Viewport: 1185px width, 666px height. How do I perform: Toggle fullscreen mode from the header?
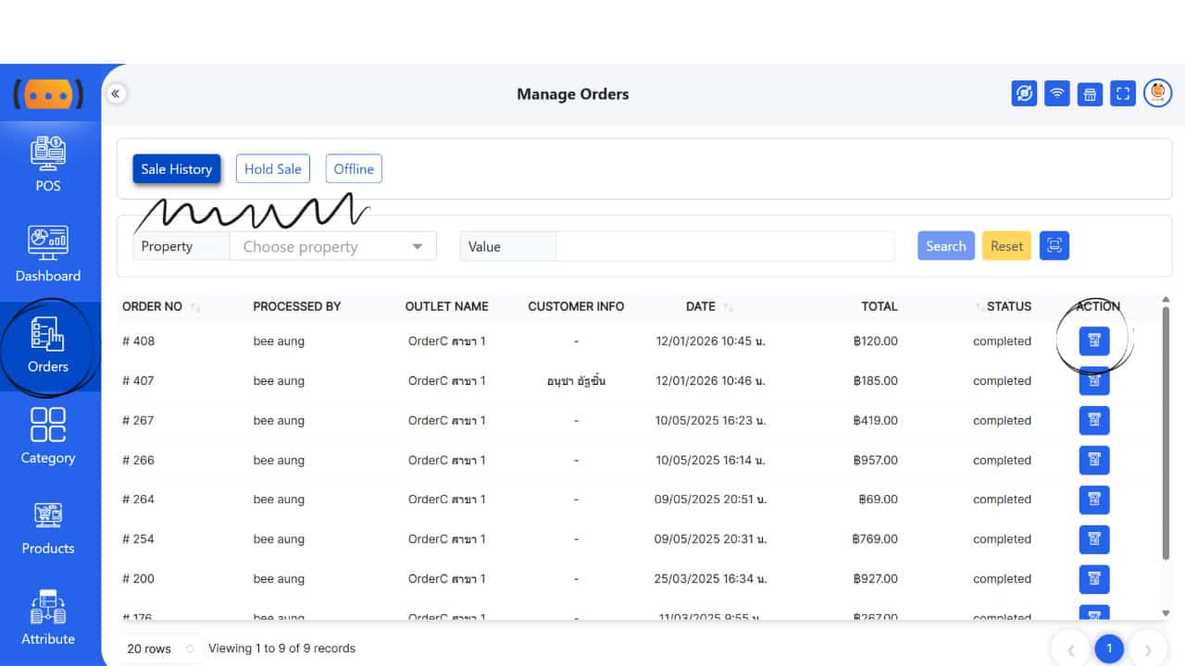coord(1123,93)
